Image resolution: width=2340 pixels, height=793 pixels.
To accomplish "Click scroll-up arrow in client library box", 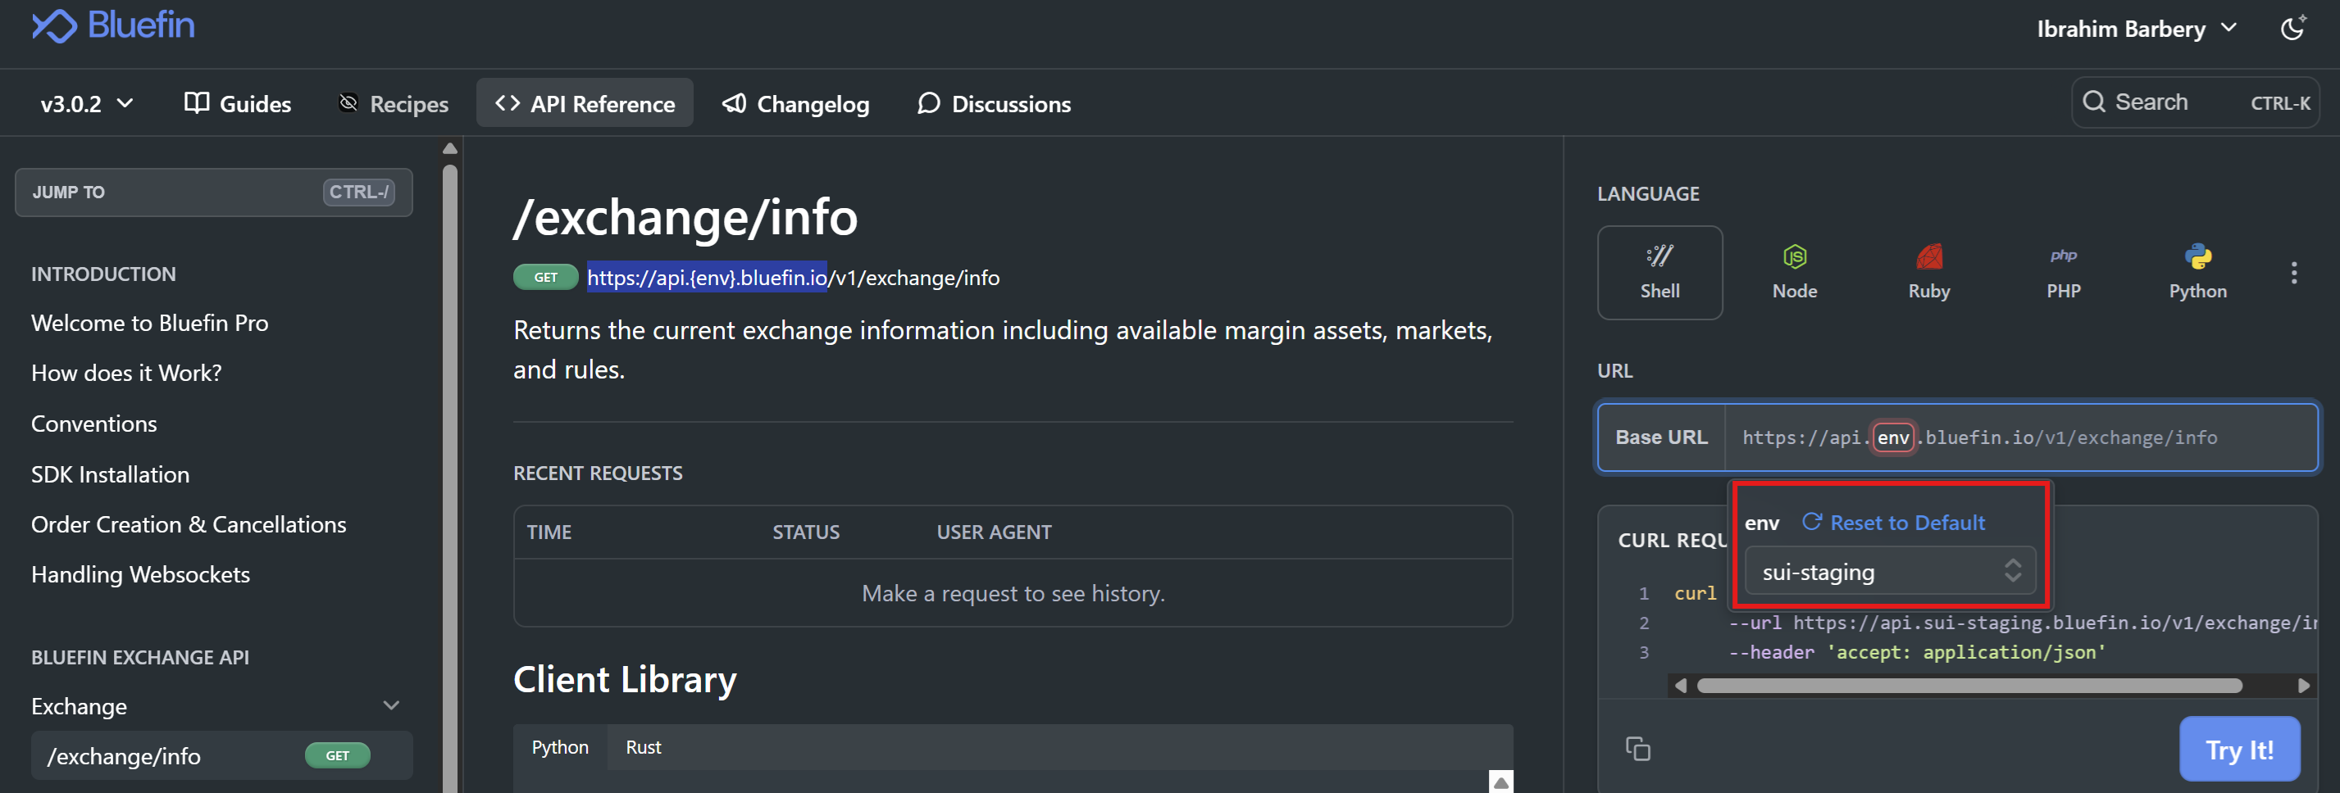I will [x=1500, y=782].
